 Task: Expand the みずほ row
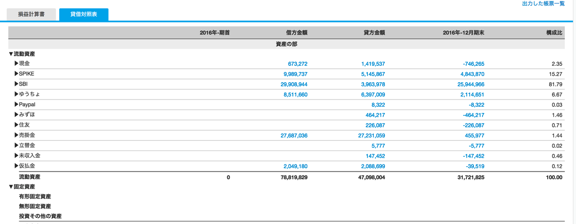[16, 115]
